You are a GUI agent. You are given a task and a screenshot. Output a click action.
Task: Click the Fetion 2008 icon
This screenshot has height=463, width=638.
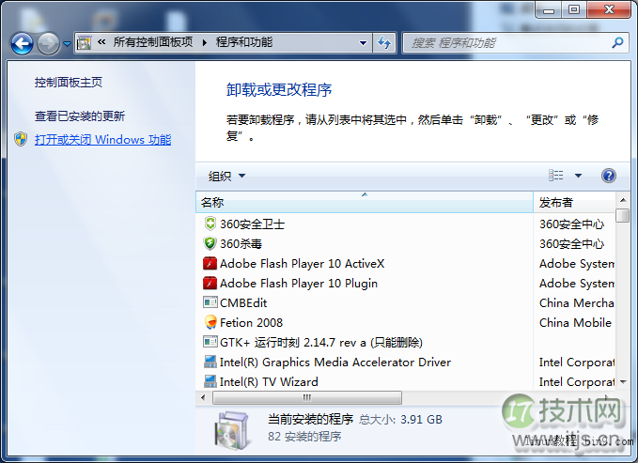click(210, 322)
